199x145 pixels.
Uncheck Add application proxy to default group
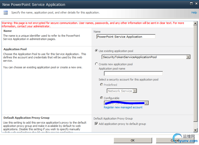[96, 124]
